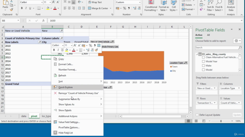This screenshot has width=245, height=137.
Task: Click the zoom slider in the status bar
Action: point(221,121)
